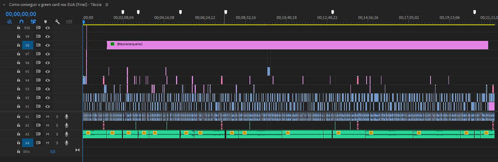The height and width of the screenshot is (162, 498).
Task: Click lock icon on track V3
Action: point(18,89)
